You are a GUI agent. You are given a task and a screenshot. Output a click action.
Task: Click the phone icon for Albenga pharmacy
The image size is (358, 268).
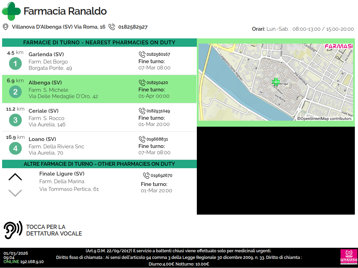[x=142, y=83]
